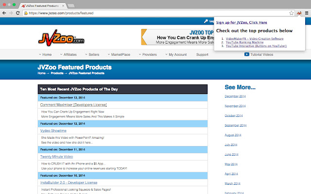The width and height of the screenshot is (311, 194).
Task: Expand the Affiliates navigation dropdown
Action: 68,54
